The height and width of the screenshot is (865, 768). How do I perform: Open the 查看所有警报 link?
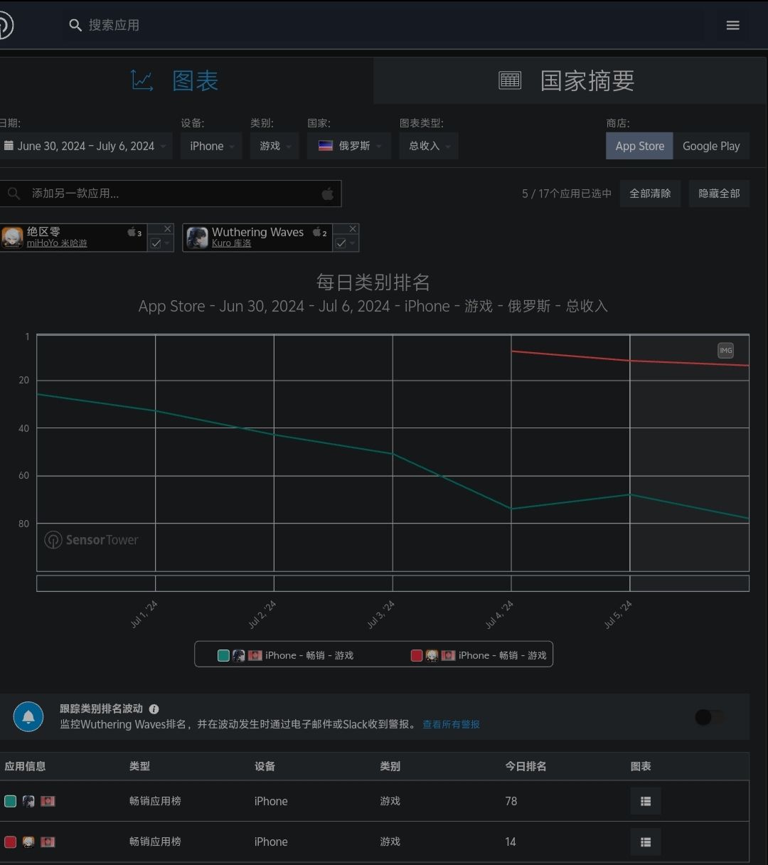click(x=451, y=724)
